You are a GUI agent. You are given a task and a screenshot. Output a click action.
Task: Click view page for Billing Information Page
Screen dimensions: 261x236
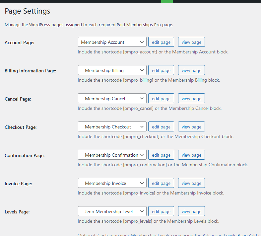coord(191,70)
